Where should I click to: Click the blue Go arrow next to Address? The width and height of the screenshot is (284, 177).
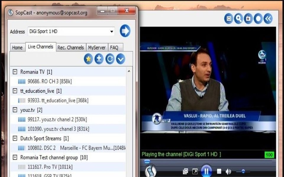pyautogui.click(x=125, y=31)
